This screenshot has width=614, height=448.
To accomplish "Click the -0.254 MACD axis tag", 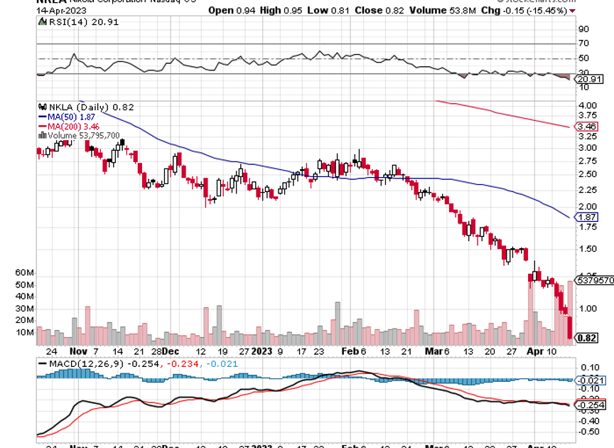I will pyautogui.click(x=588, y=405).
